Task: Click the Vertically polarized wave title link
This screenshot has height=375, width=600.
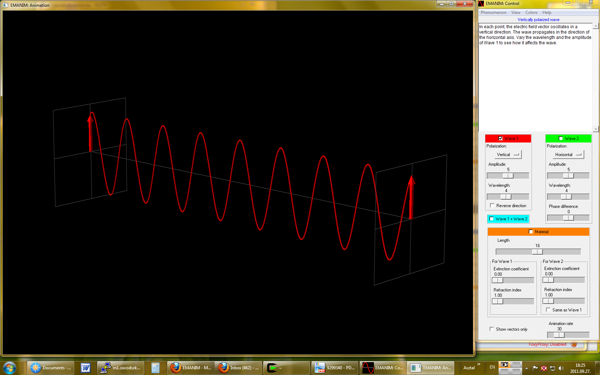Action: click(538, 20)
